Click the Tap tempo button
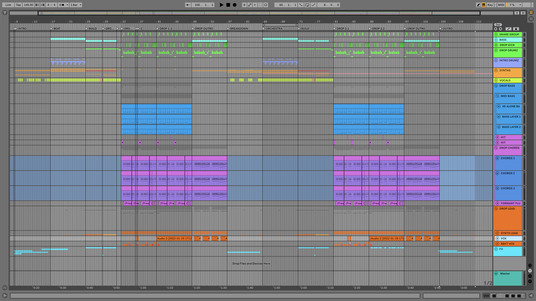Screen dimensions: 536x301 click(x=18, y=5)
